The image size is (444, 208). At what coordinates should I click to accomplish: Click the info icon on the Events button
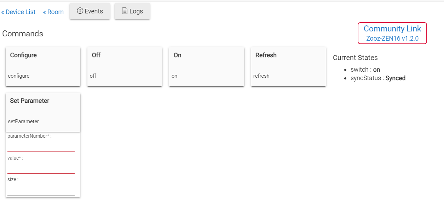tap(80, 11)
